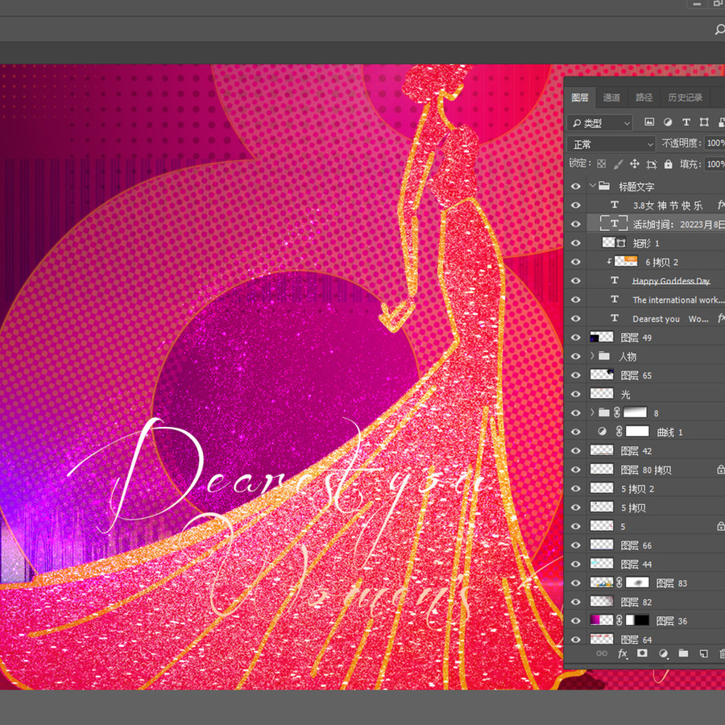Toggle visibility of the 活动时间 text layer

coord(576,224)
